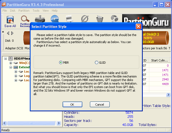Click the blue disc toolbar icon

[x=55, y=19]
